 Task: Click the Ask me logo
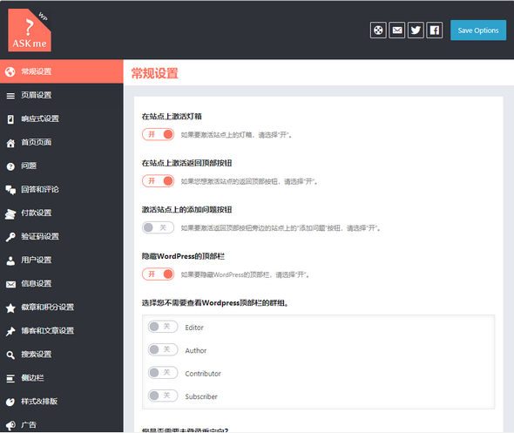click(x=30, y=30)
